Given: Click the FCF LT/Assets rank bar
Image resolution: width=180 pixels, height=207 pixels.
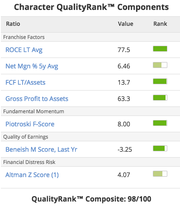Looking at the screenshot, I should (x=160, y=82).
